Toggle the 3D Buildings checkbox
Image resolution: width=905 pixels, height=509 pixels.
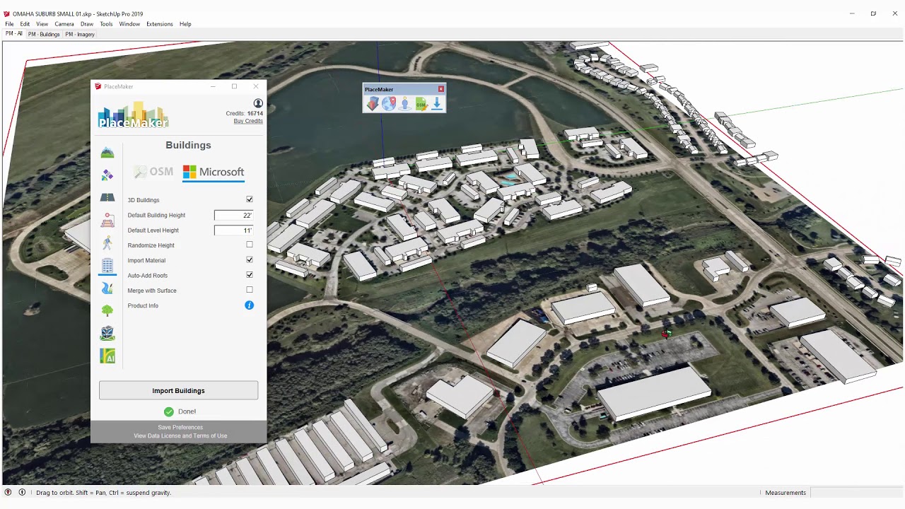[x=249, y=199]
